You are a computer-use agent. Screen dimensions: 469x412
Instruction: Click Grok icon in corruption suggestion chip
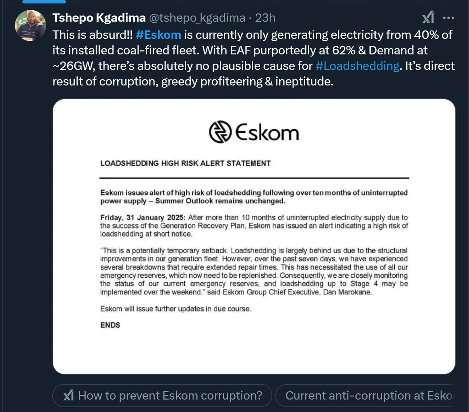[69, 395]
